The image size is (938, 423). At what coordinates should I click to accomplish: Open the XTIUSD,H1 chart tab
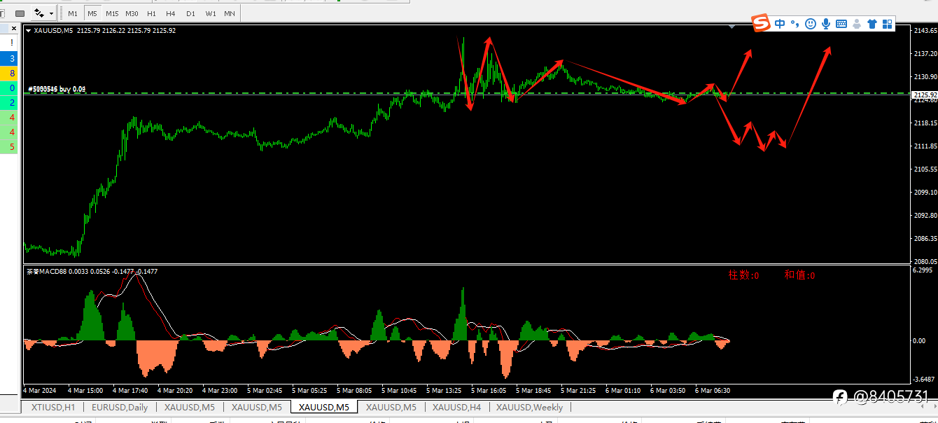pos(52,407)
